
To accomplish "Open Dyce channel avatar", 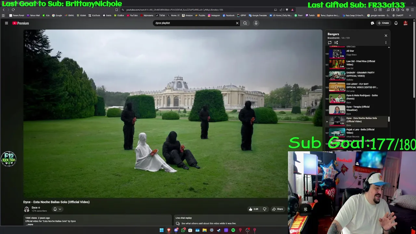I will click(x=27, y=209).
